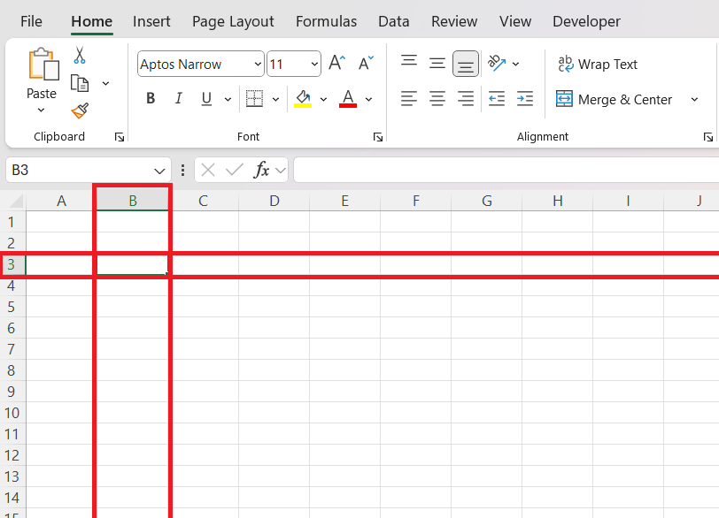Expand the fx function dropdown chevron
This screenshot has width=719, height=518.
pyautogui.click(x=280, y=171)
